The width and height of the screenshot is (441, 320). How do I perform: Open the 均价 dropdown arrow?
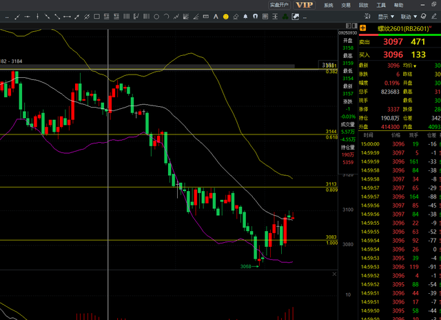415,66
